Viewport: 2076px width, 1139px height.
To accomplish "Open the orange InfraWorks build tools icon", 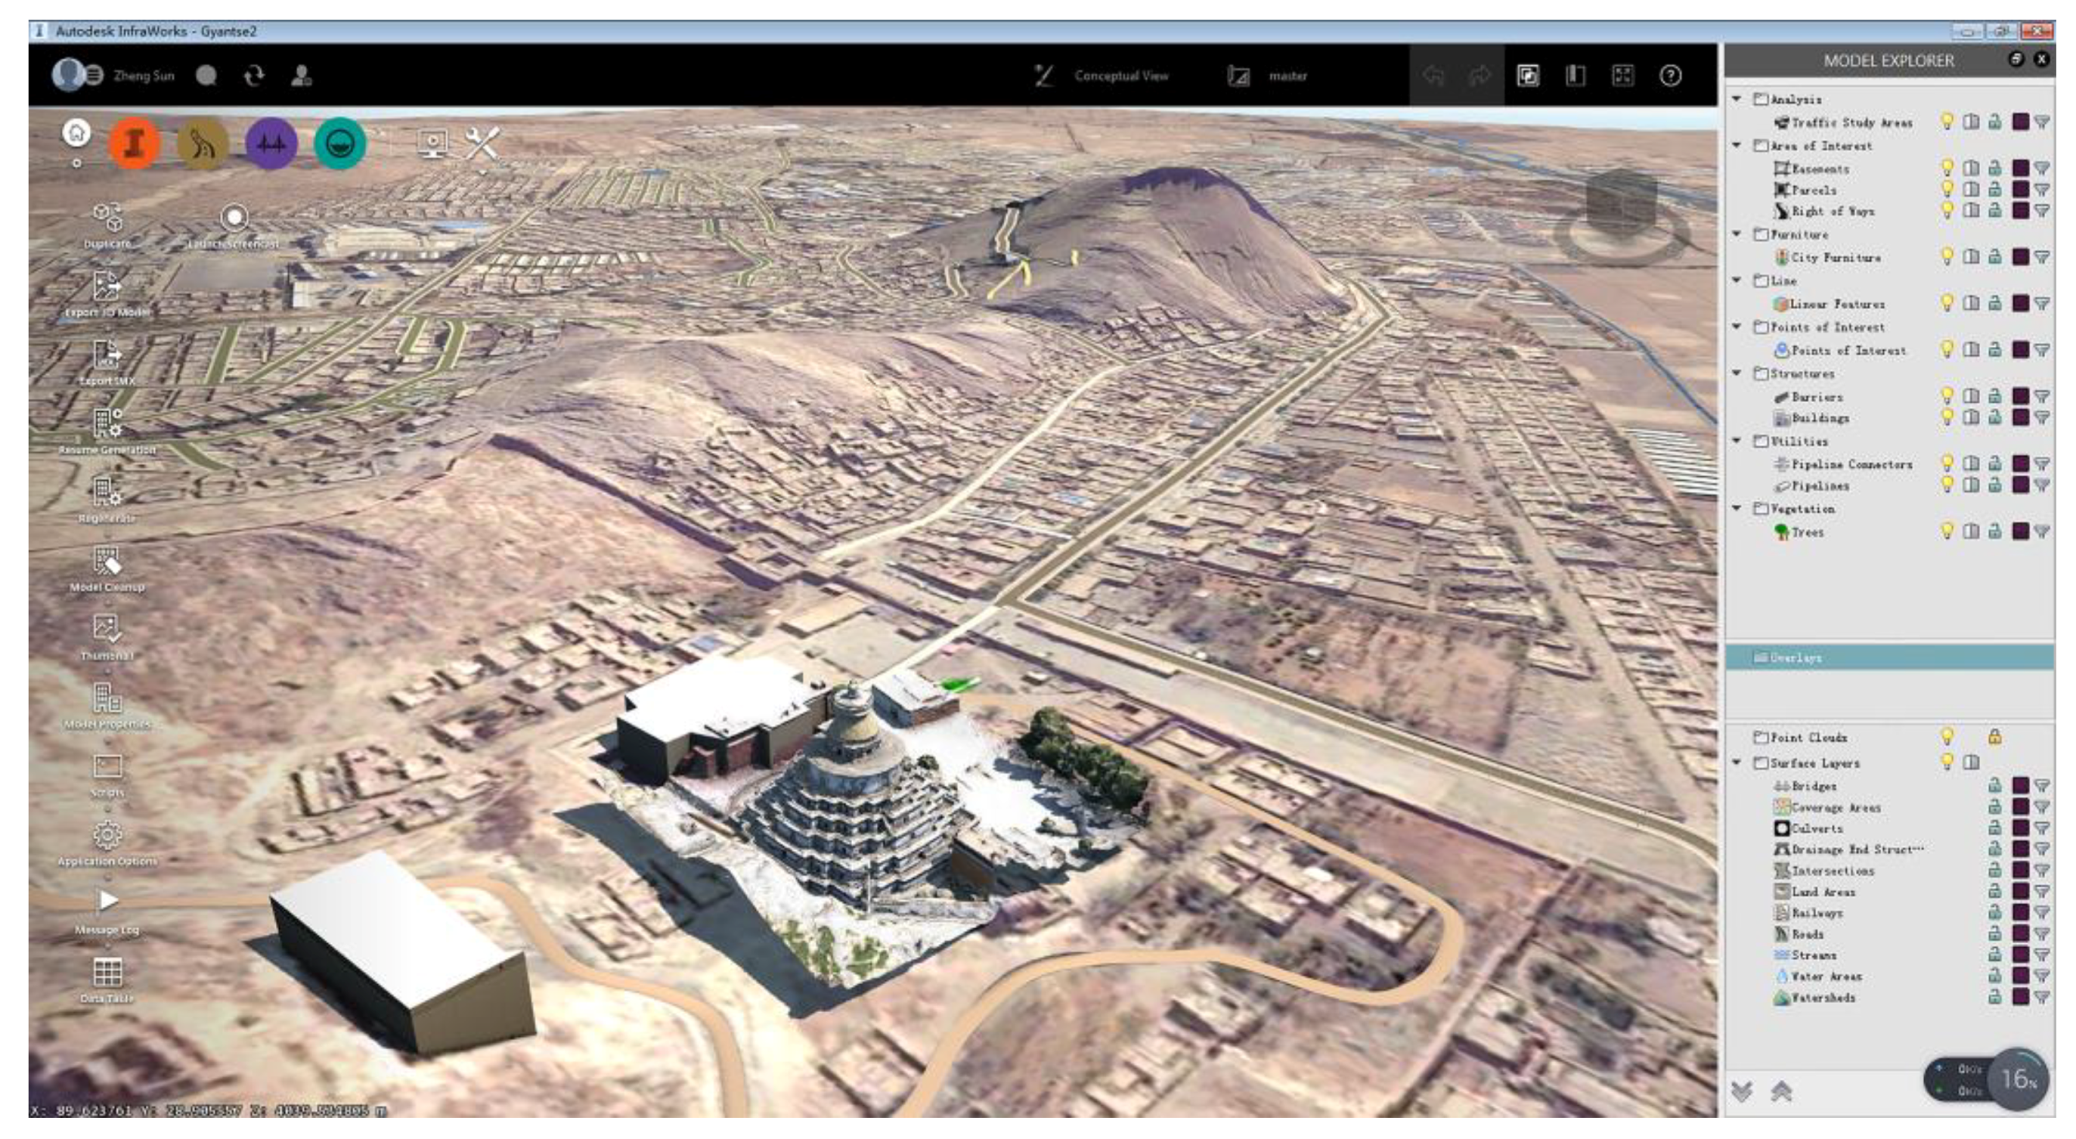I will click(134, 143).
